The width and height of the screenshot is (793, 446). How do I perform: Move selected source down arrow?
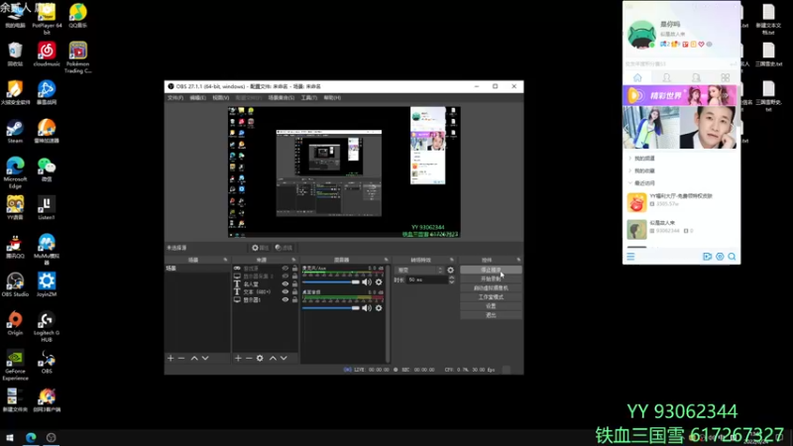(x=283, y=358)
